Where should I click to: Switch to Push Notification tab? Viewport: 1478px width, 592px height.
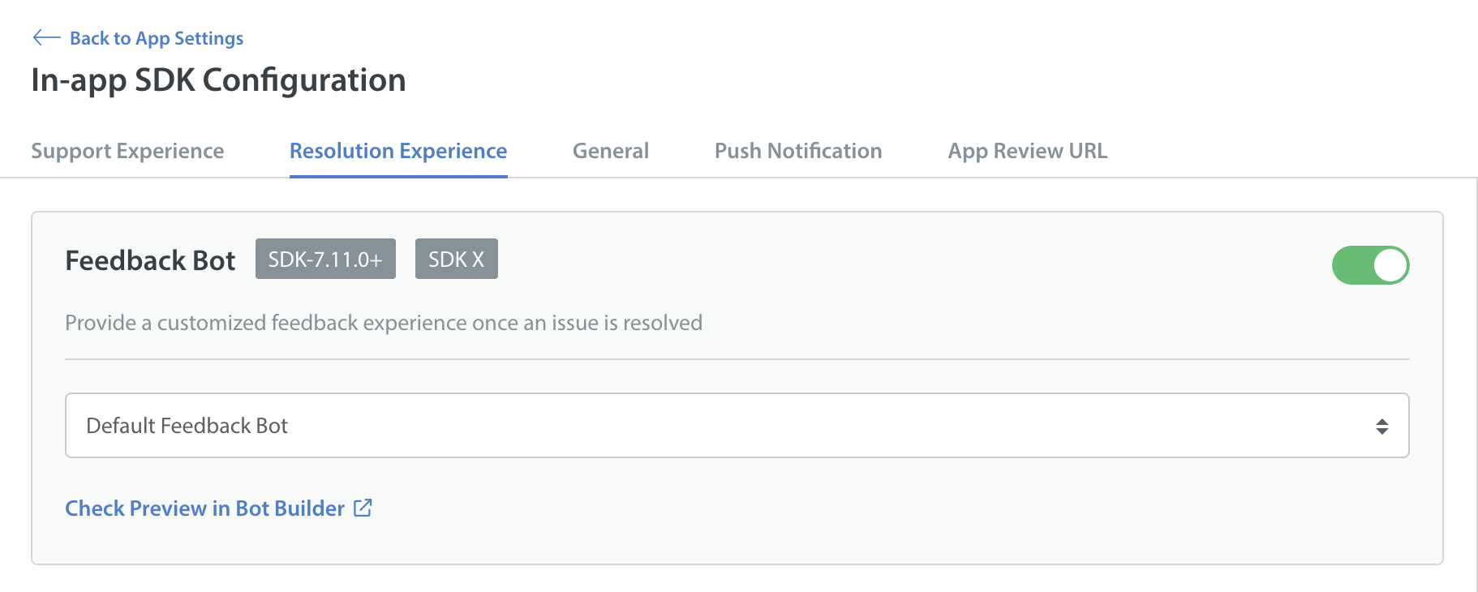798,151
